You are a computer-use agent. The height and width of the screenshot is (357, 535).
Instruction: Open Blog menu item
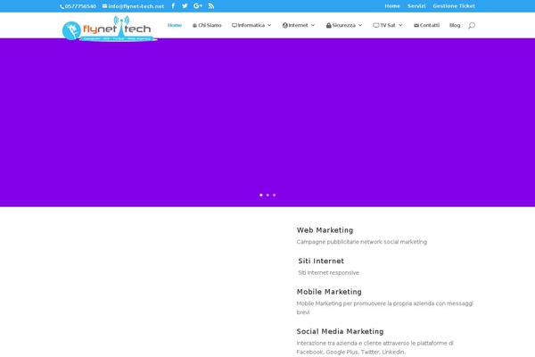tap(455, 25)
